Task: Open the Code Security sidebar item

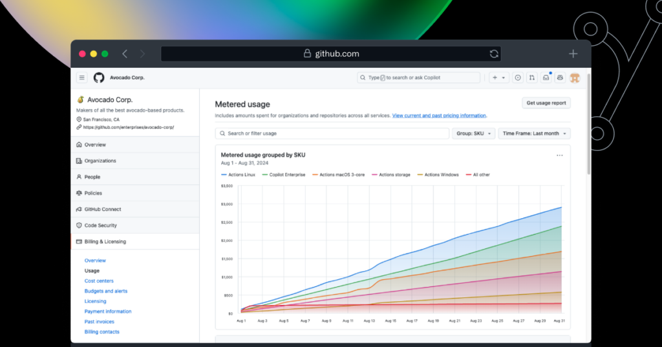Action: coord(135,225)
